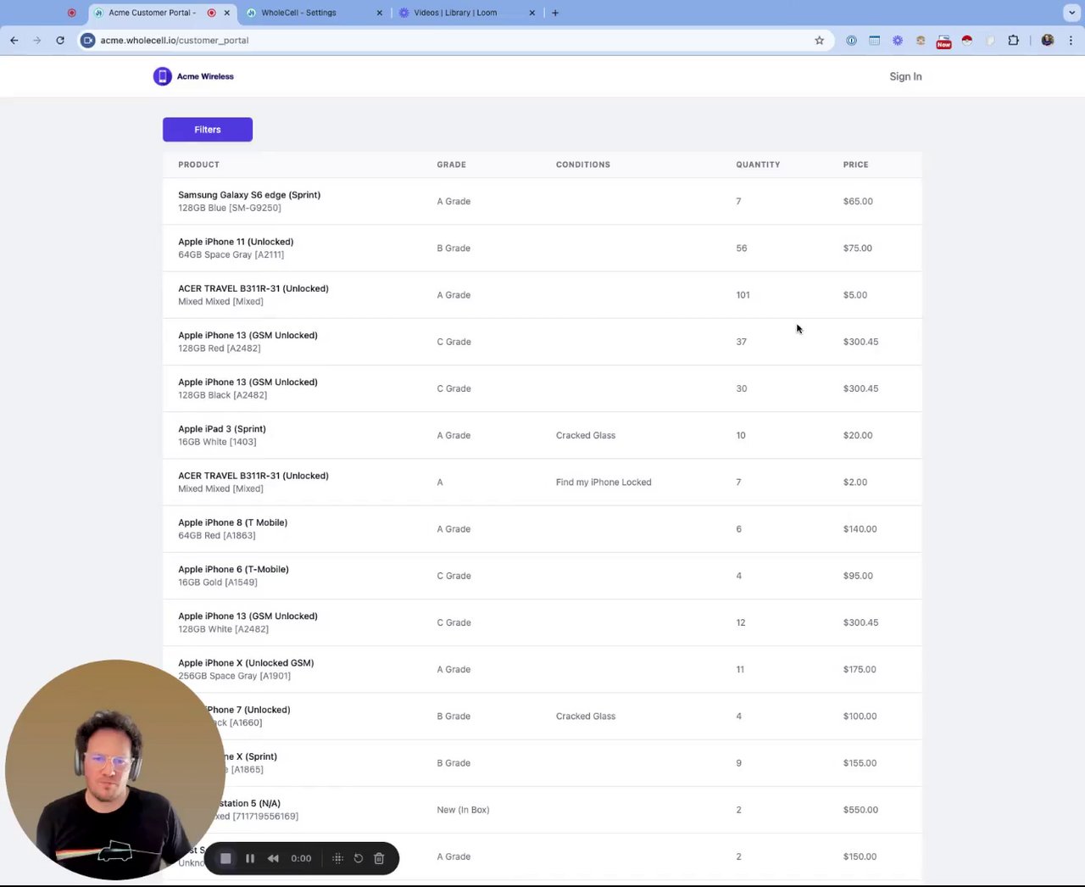This screenshot has width=1085, height=887.
Task: Delete the recording with trash icon
Action: click(379, 858)
